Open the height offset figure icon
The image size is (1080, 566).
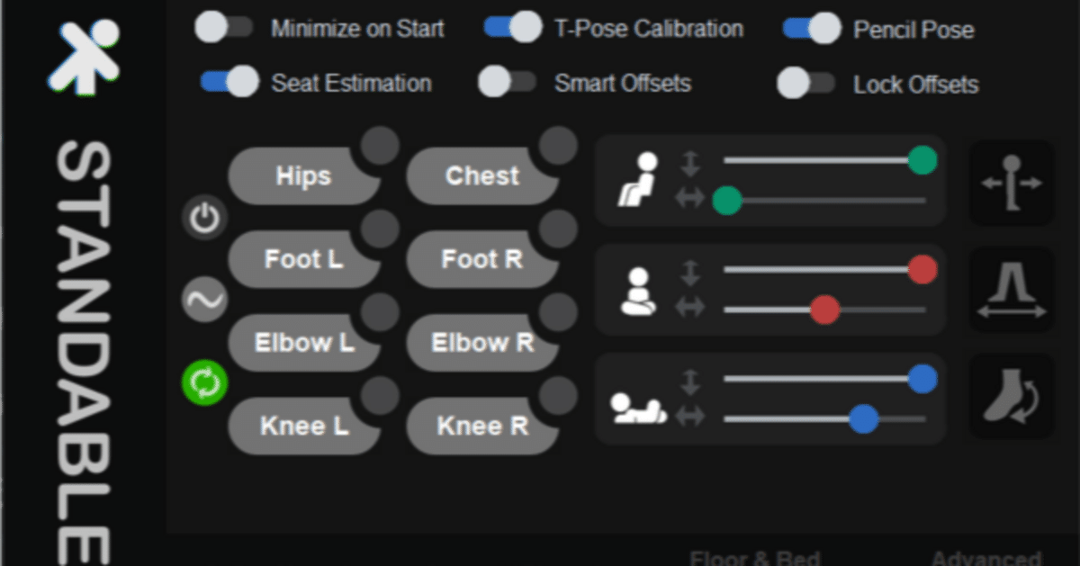coord(1011,183)
